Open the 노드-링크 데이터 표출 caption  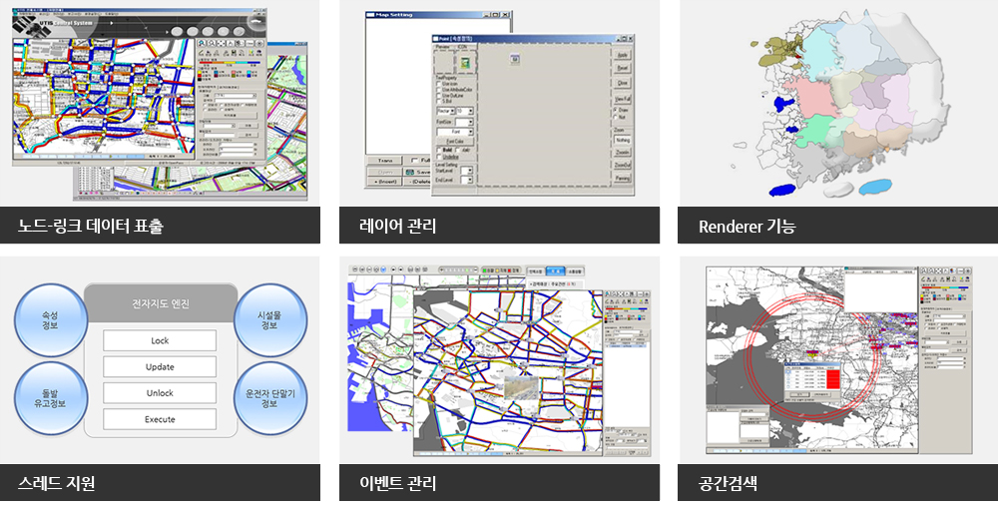tap(160, 226)
